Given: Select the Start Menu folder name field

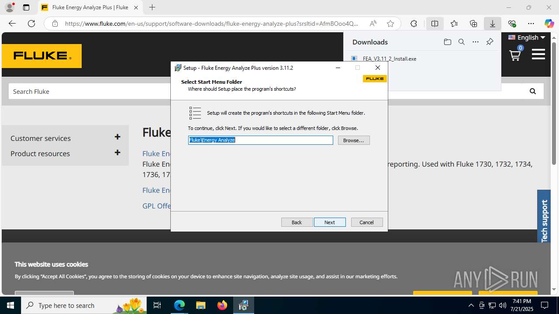Looking at the screenshot, I should pyautogui.click(x=261, y=140).
